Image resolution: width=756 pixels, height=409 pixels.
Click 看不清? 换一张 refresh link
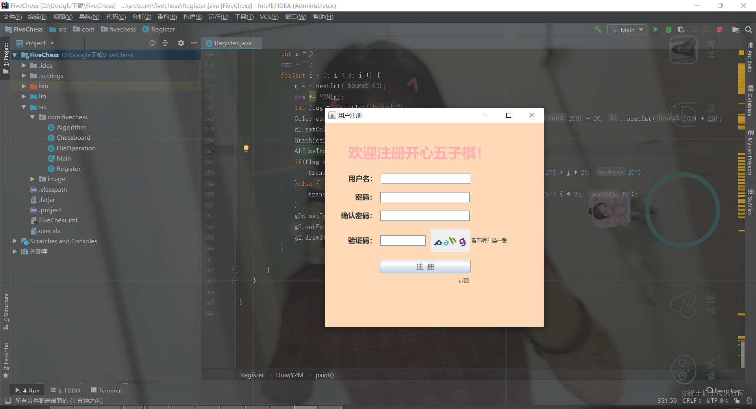[489, 241]
